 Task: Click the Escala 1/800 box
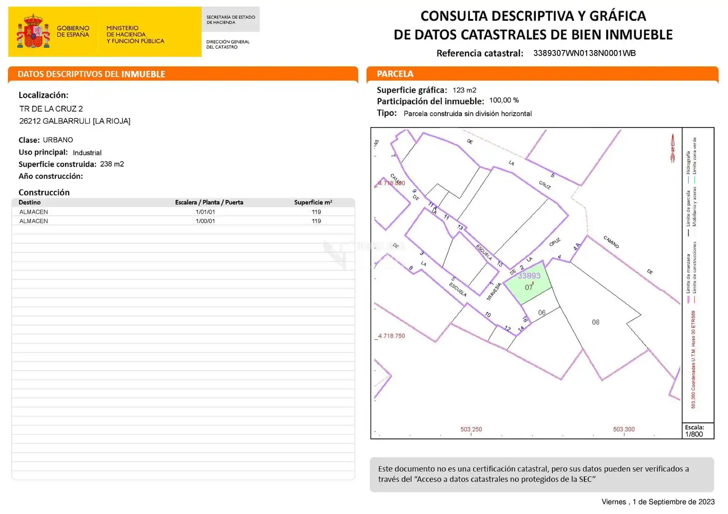pos(698,431)
